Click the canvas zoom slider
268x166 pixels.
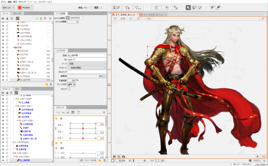pyautogui.click(x=138, y=161)
